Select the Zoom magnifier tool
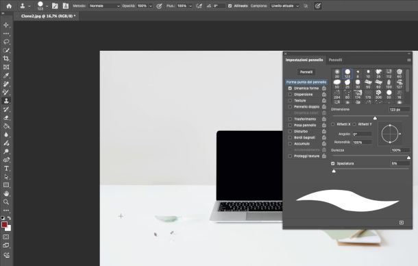418x266 pixels. pyautogui.click(x=6, y=202)
